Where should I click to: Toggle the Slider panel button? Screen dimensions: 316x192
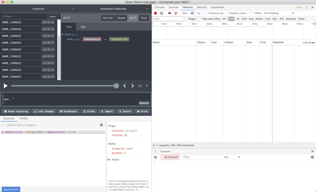(89, 111)
